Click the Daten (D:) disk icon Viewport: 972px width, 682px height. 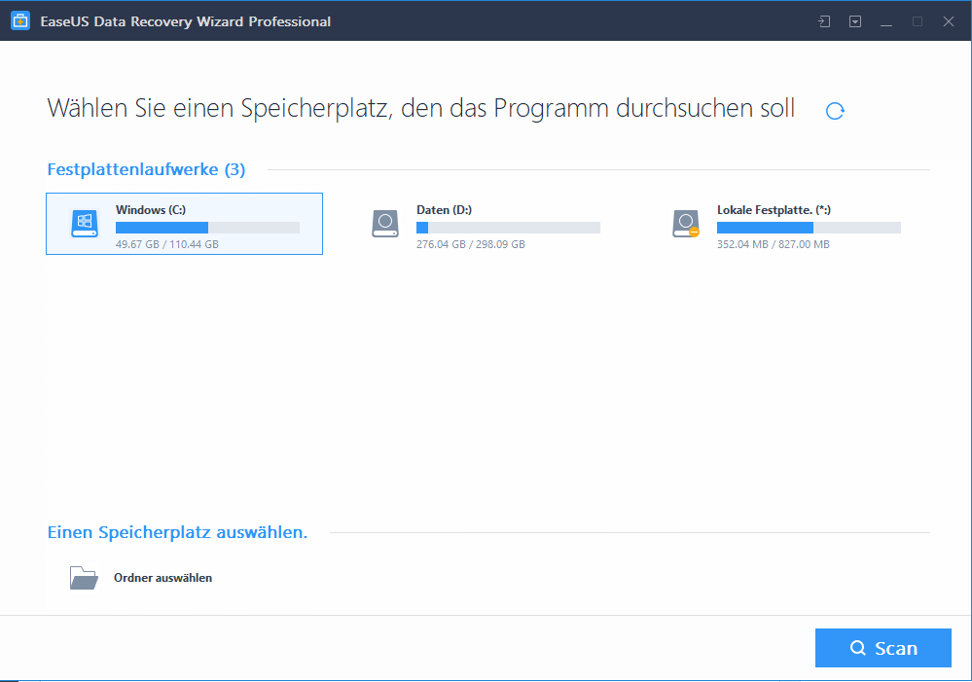click(x=385, y=224)
